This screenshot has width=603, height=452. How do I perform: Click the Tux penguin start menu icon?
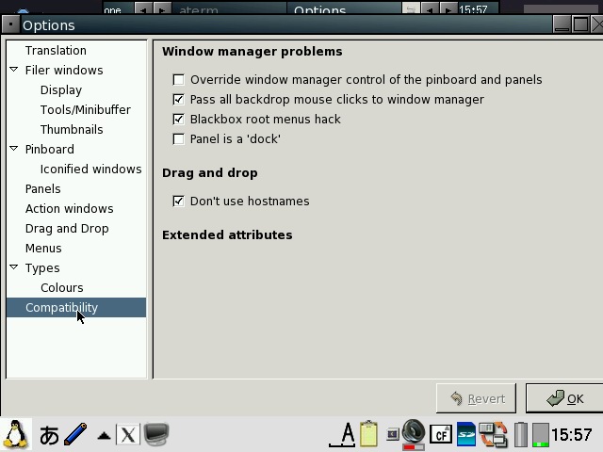[x=16, y=434]
